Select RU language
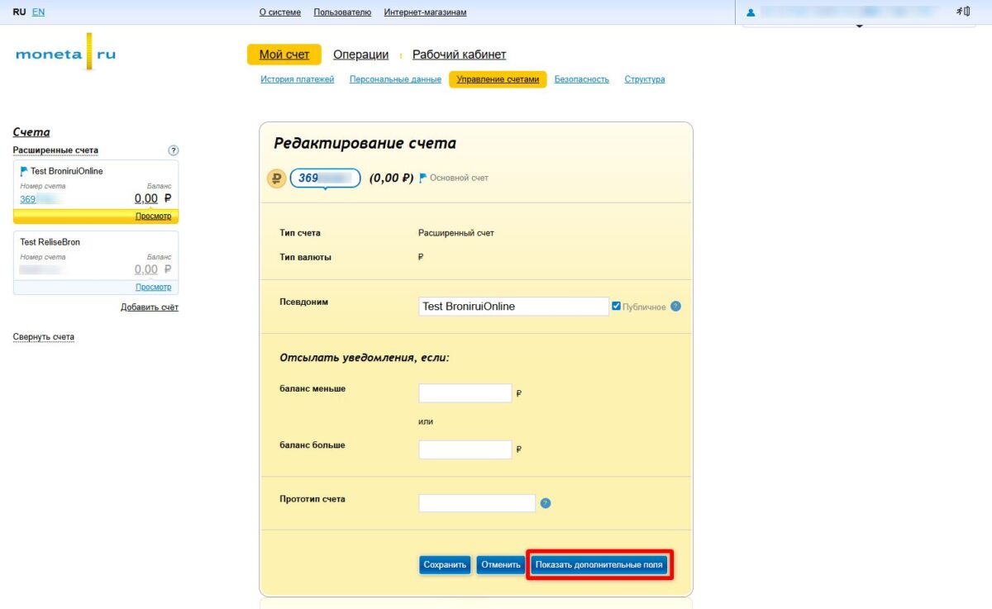 click(20, 12)
